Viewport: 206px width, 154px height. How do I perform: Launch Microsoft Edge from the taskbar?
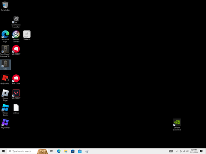pyautogui.click(x=59, y=151)
